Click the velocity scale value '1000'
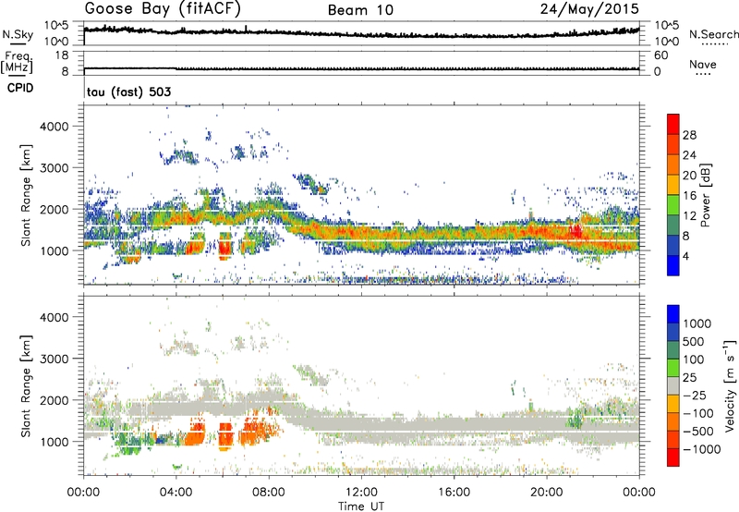Screen dimensions: 739x512 tap(697, 323)
